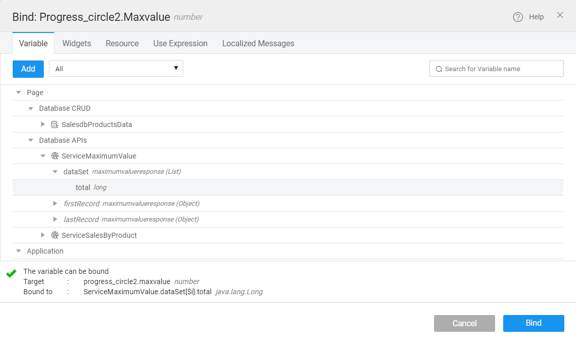Select the total long field

(x=83, y=187)
